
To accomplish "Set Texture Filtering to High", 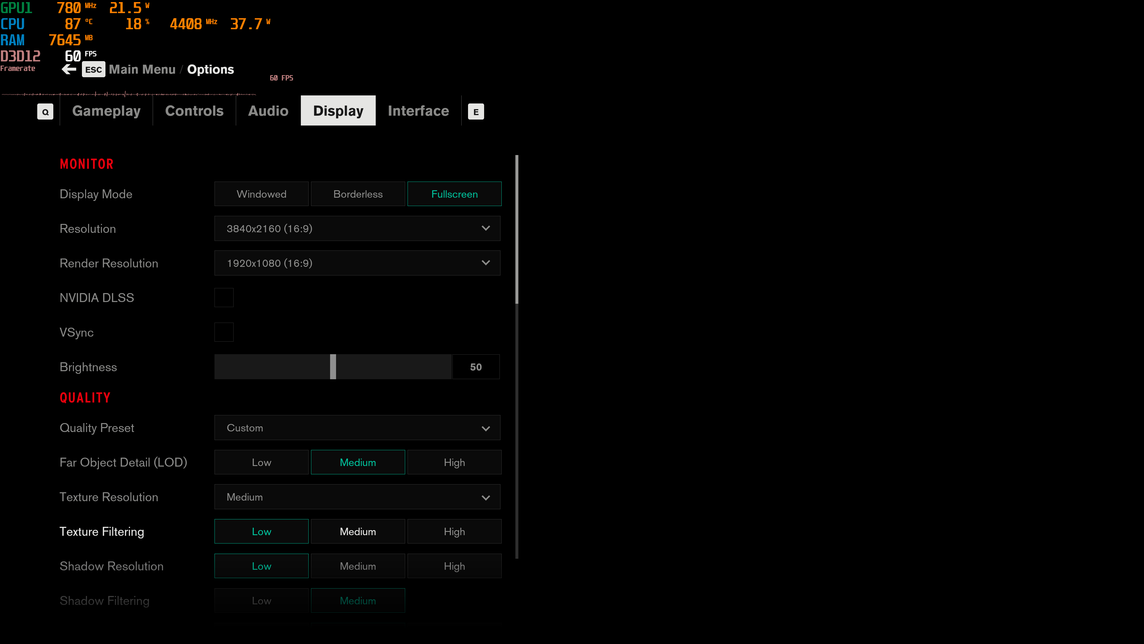I will [x=454, y=532].
